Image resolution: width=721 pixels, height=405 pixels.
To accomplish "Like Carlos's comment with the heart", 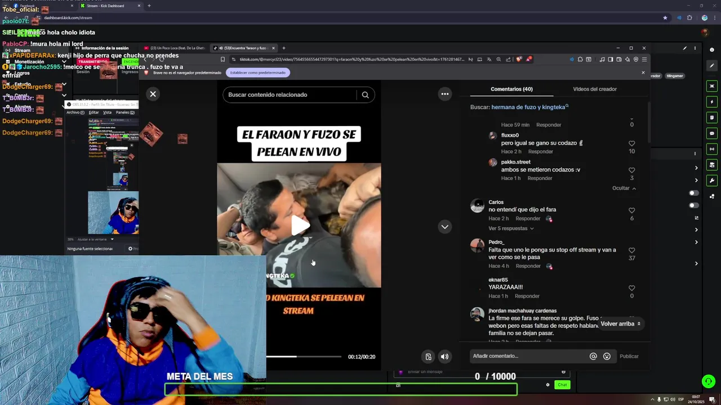I will click(x=631, y=210).
